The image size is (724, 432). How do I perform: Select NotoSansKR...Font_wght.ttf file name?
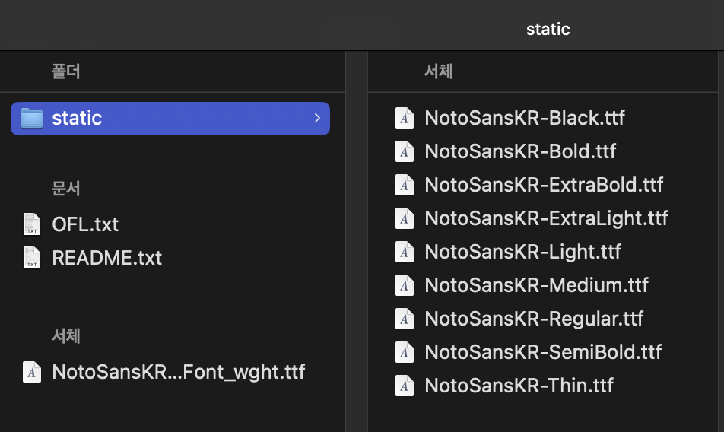click(x=179, y=372)
